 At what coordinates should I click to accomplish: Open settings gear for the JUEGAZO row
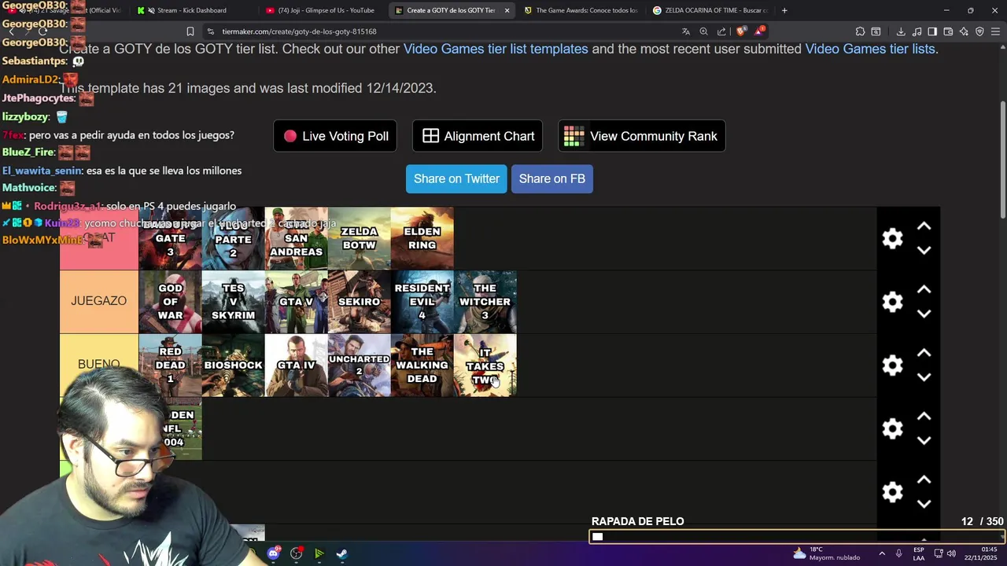892,302
